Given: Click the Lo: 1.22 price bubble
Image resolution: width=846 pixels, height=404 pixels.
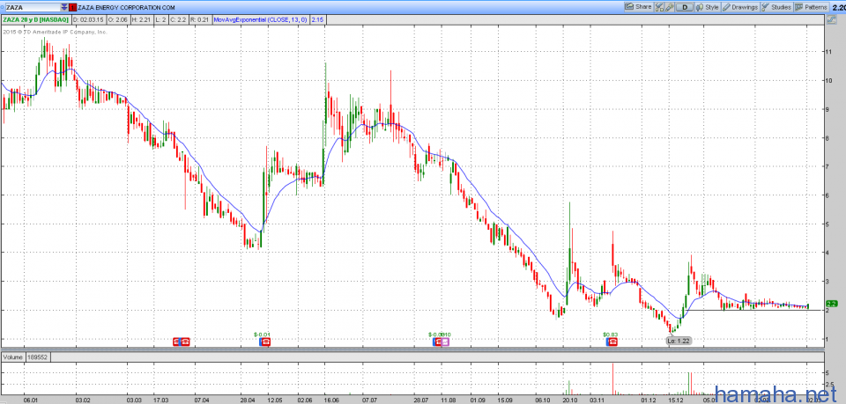Looking at the screenshot, I should 679,341.
